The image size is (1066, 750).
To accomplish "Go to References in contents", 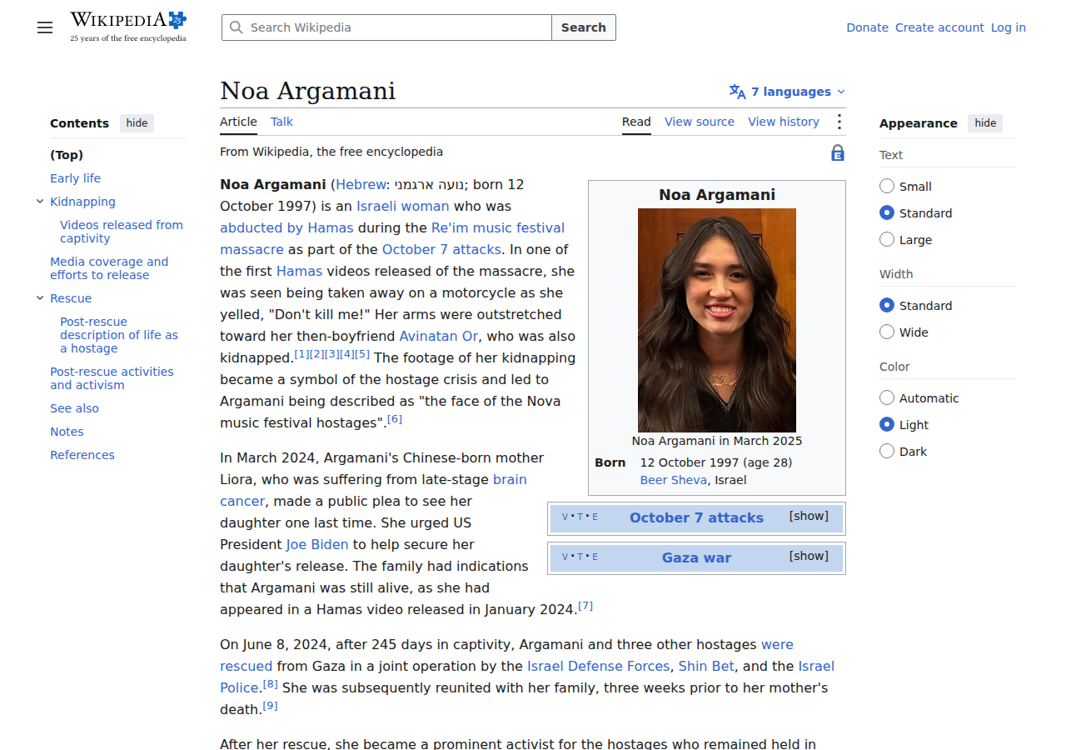I will [82, 455].
